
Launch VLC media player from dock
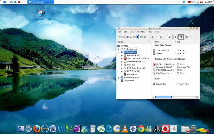(125, 129)
